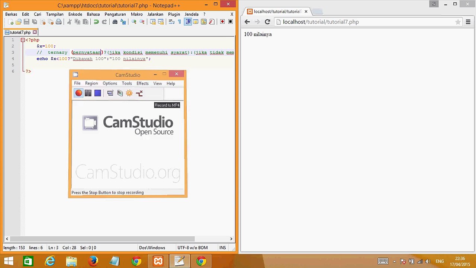This screenshot has height=268, width=476.
Task: Close the tutorial7.php tab in Notepad++
Action: tap(35, 32)
